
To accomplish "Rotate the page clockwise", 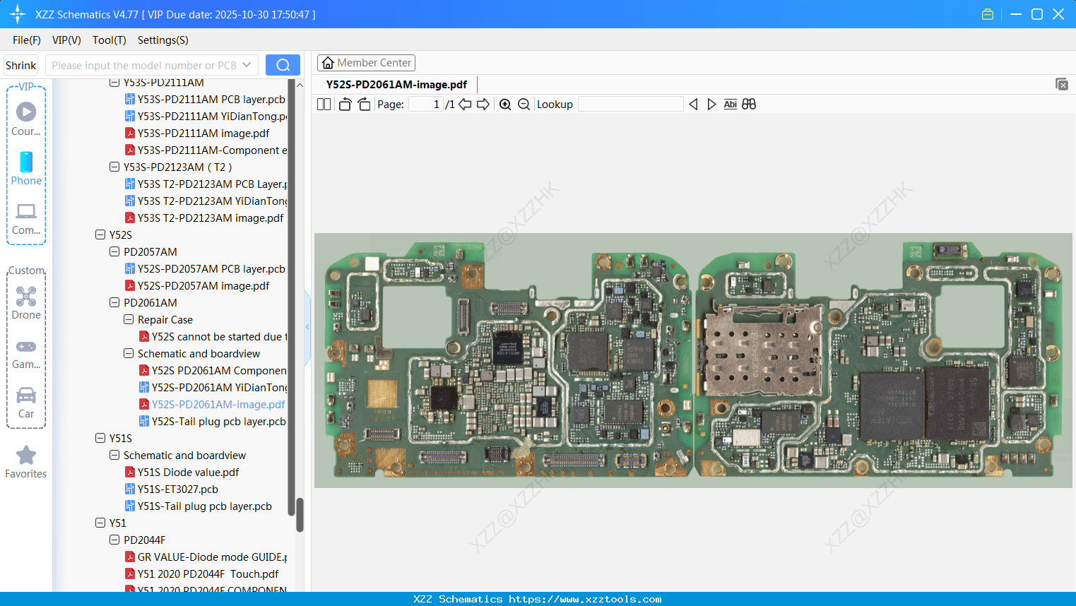I will tap(364, 105).
